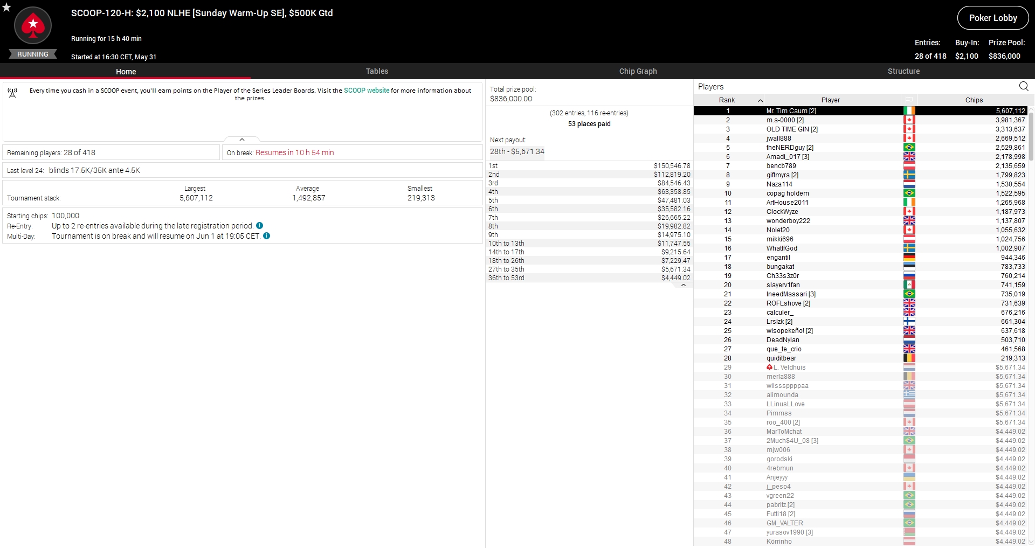1035x548 pixels.
Task: Click flag icon for Mr. Tim Caum
Action: point(909,111)
